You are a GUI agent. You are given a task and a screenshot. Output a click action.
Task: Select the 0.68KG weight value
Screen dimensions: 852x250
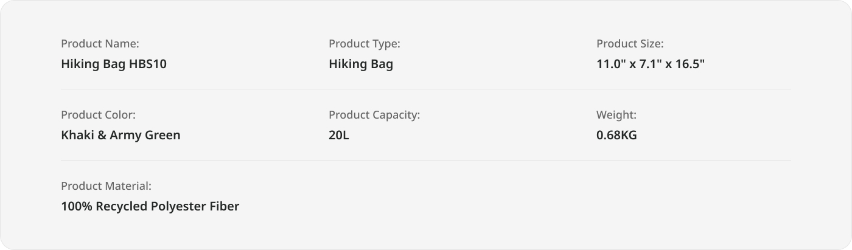616,135
